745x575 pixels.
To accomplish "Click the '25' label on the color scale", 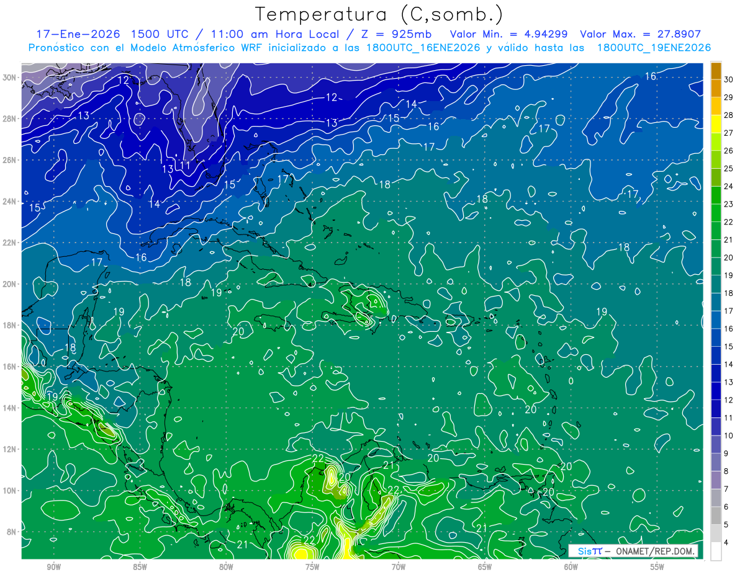I will click(x=729, y=169).
